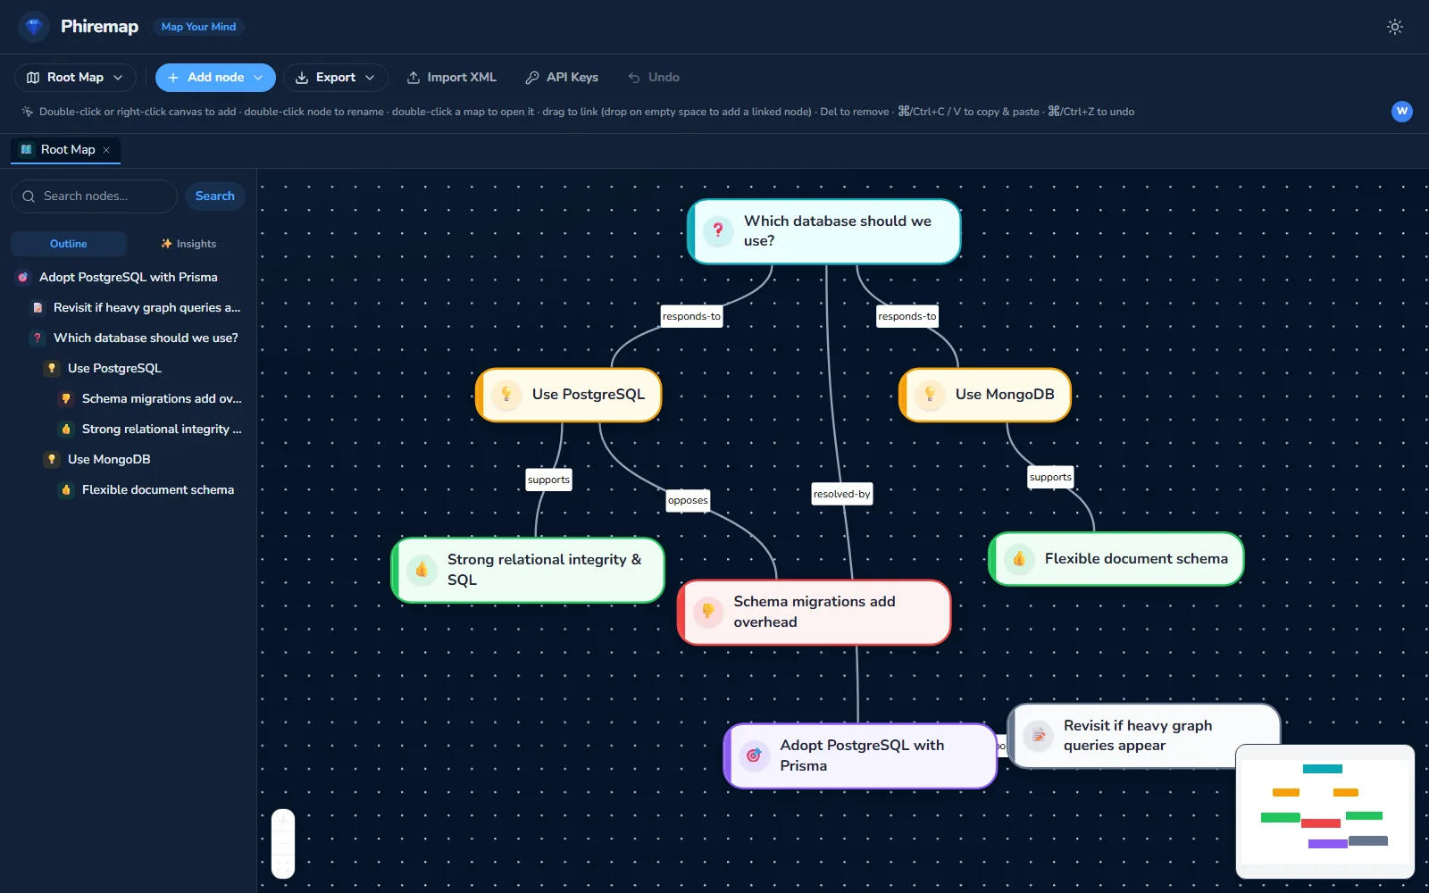Select Use MongoDB in the outline

tap(143, 460)
